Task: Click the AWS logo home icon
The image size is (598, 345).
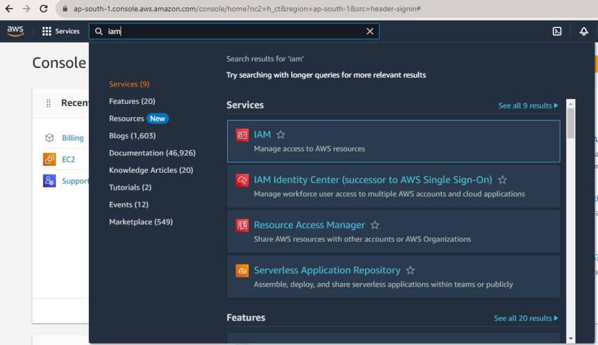Action: tap(15, 31)
